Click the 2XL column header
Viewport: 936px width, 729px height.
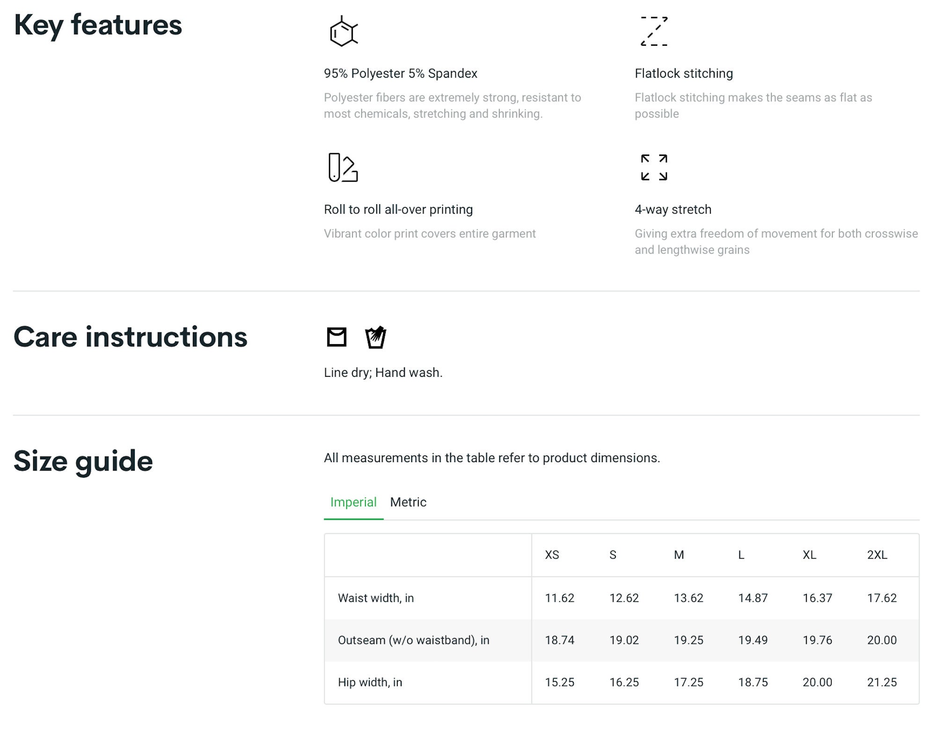pos(877,555)
